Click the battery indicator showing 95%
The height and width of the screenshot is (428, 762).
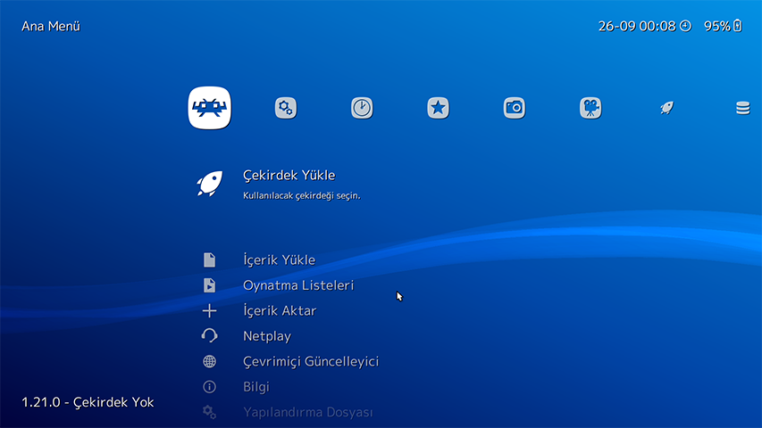click(723, 26)
